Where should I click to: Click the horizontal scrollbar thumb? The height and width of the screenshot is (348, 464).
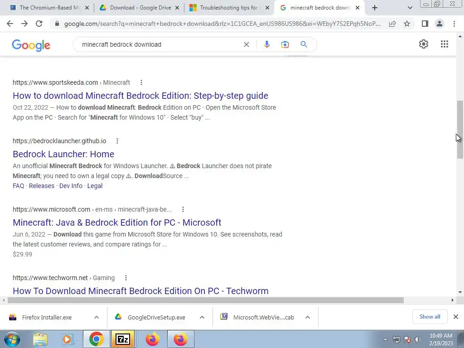tap(206, 300)
